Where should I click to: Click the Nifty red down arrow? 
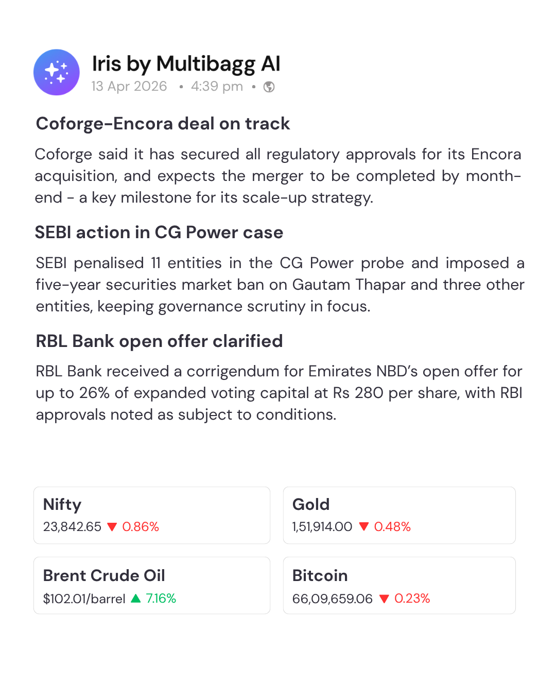[112, 527]
